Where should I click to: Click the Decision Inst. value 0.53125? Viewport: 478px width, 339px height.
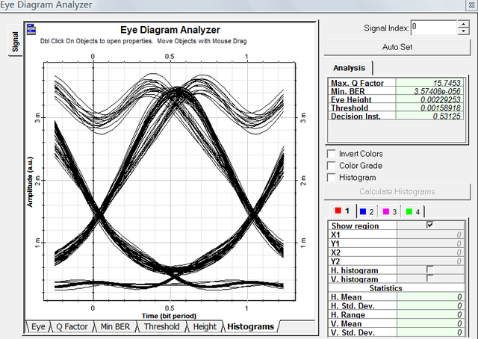click(430, 116)
